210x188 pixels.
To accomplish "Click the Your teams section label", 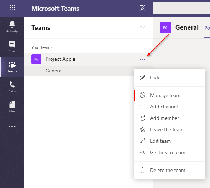I will tap(42, 47).
